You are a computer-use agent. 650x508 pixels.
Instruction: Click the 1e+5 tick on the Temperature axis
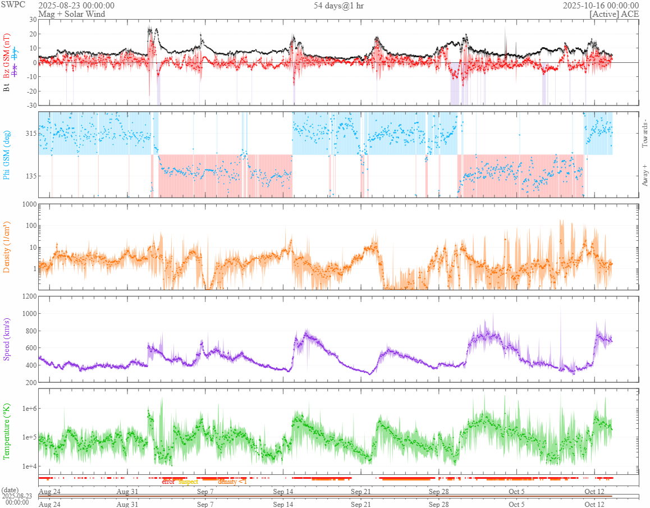click(x=29, y=437)
